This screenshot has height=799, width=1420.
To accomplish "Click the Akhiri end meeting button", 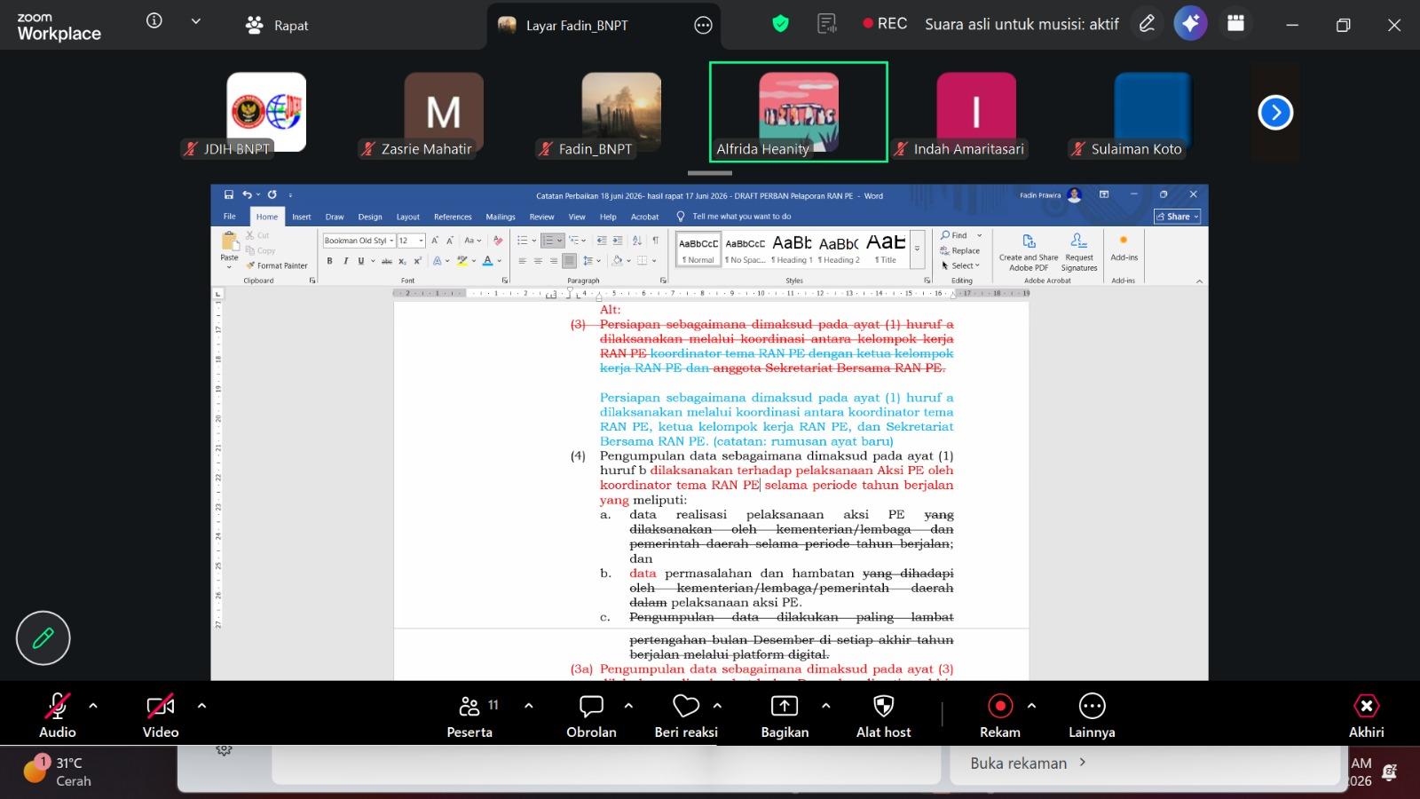I will pos(1366,716).
